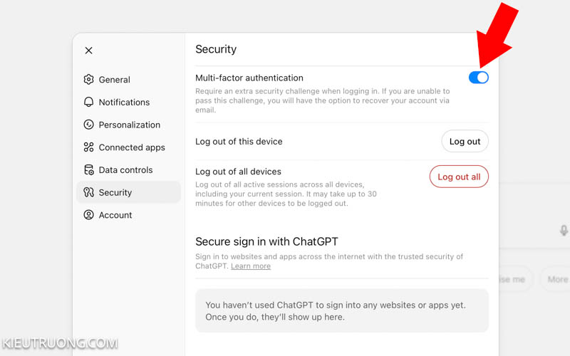Go to the Connected apps tab
The image size is (570, 356).
coord(132,147)
